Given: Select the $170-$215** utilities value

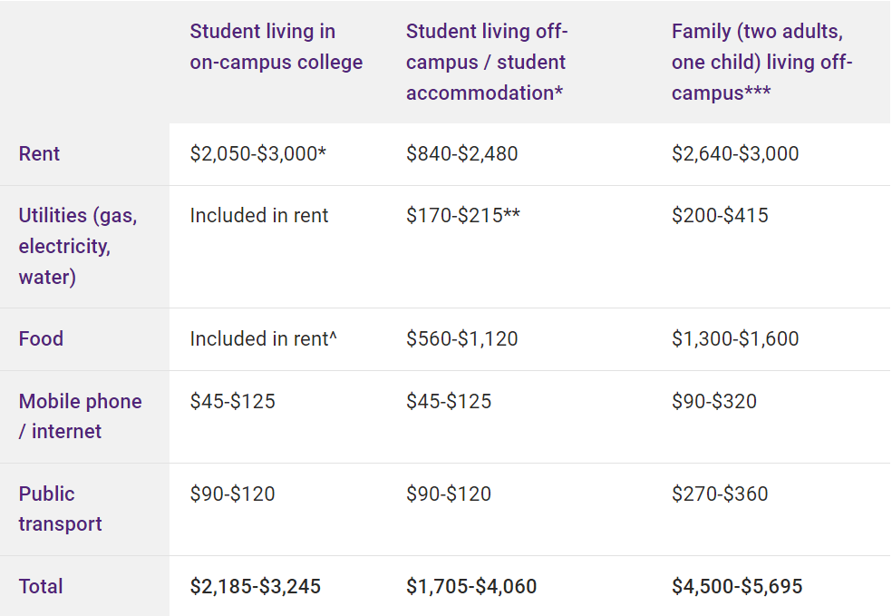Looking at the screenshot, I should 463,215.
